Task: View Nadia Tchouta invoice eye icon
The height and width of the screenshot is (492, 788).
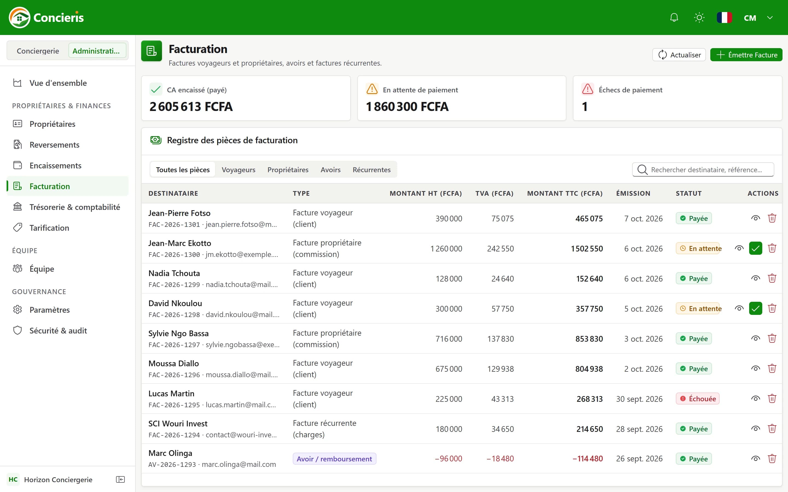Action: pyautogui.click(x=755, y=278)
